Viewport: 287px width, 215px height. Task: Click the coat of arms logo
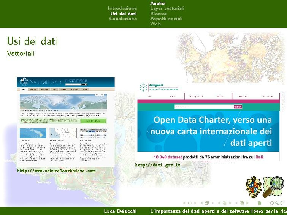[x=254, y=187]
